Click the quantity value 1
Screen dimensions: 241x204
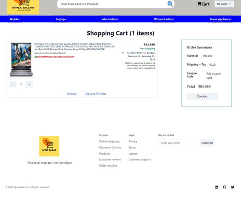pyautogui.click(x=21, y=84)
